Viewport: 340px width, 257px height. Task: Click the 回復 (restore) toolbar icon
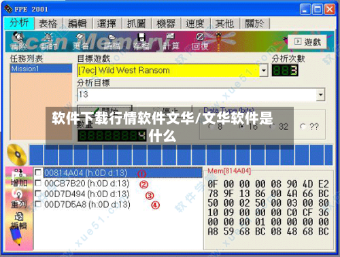coord(200,41)
